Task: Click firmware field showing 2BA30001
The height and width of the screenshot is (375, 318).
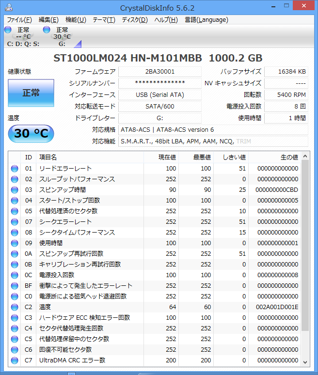Action: point(160,72)
